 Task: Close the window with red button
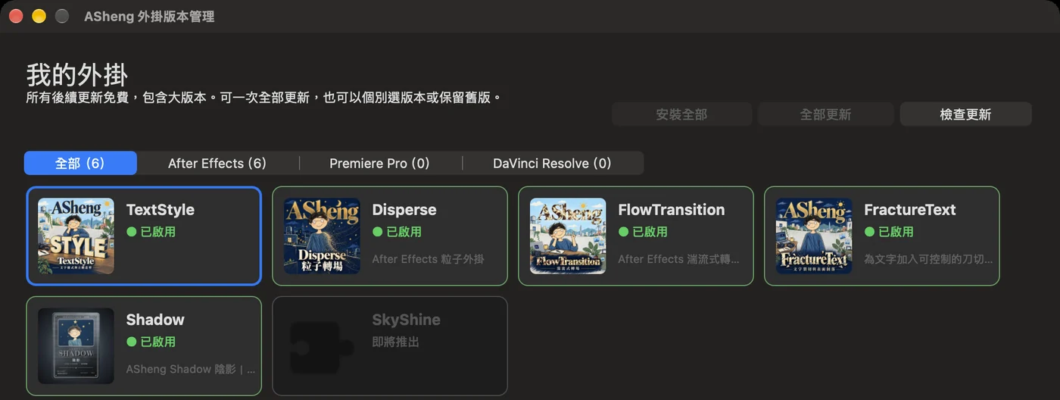click(15, 16)
